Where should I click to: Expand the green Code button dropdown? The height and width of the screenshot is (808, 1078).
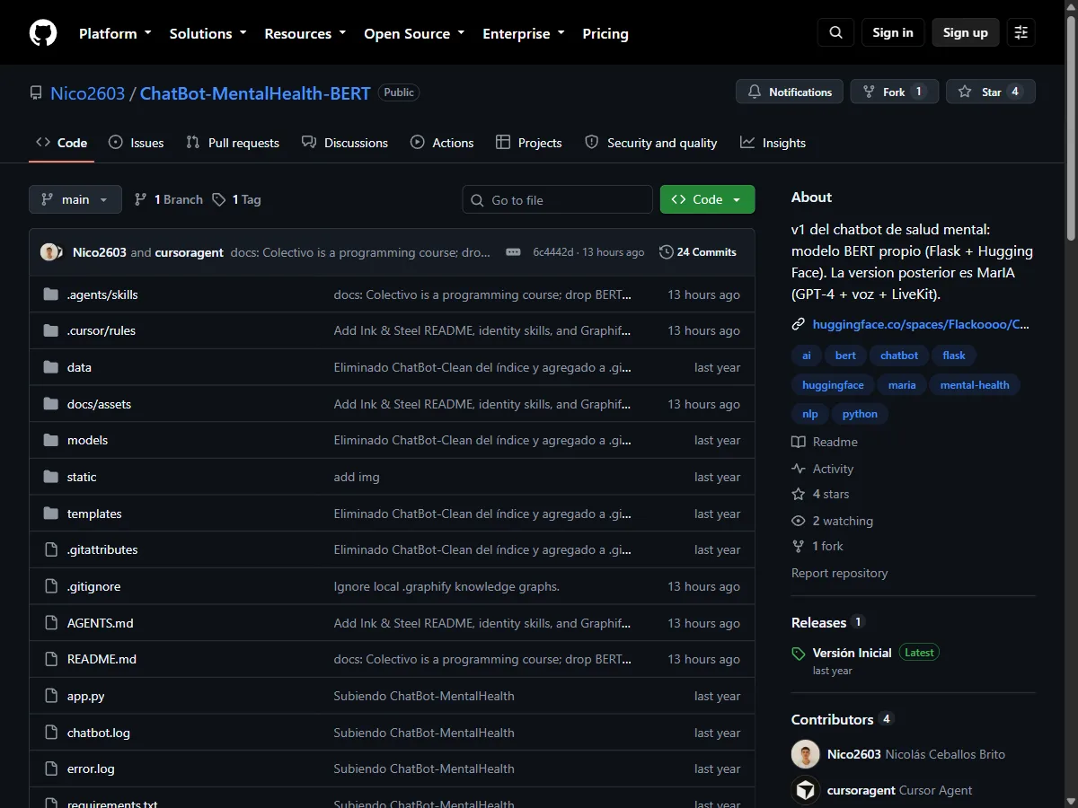click(x=707, y=199)
